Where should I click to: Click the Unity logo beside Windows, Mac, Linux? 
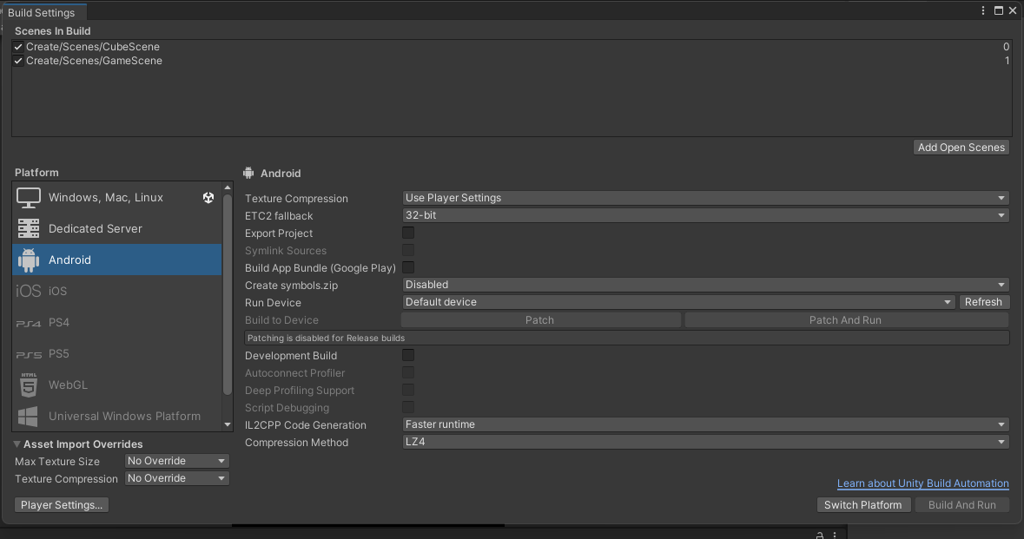[x=208, y=198]
